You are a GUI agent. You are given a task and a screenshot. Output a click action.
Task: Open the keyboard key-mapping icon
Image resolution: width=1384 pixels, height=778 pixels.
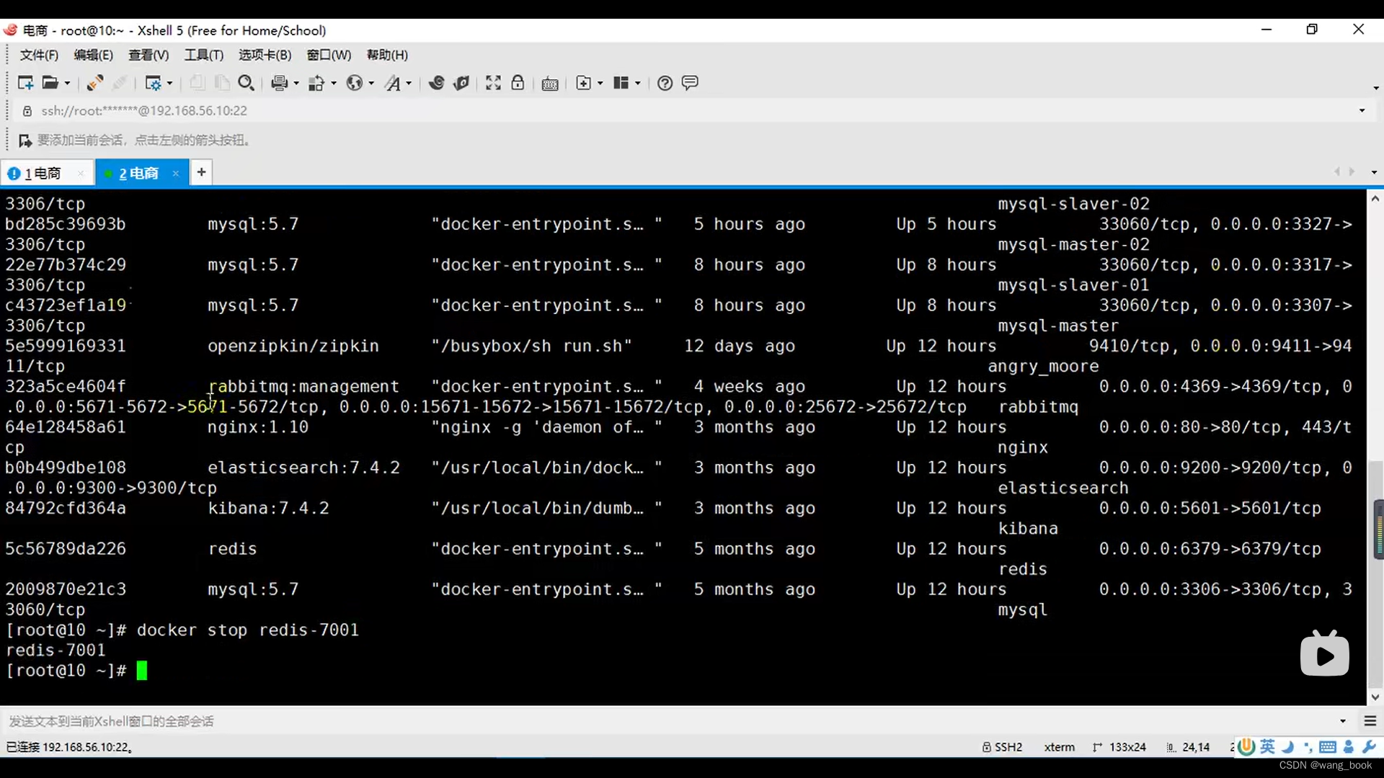coord(550,84)
